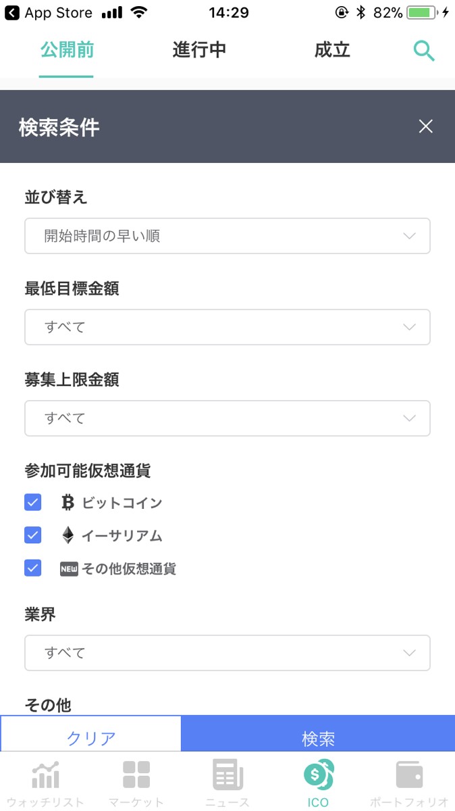
Task: Toggle the その他仮想通貨 checkbox
Action: pos(33,568)
